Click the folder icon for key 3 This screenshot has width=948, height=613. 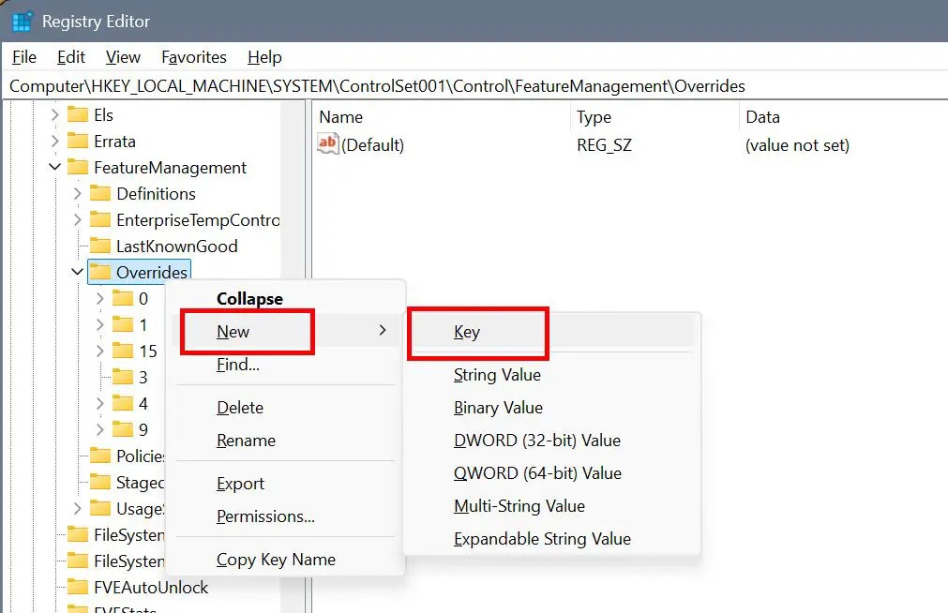[x=123, y=377]
